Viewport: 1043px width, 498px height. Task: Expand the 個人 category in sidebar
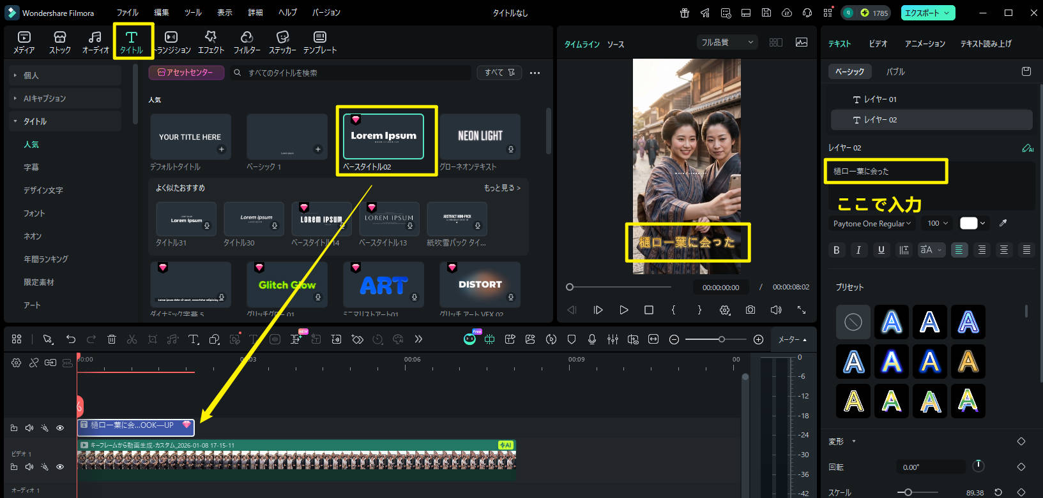64,75
